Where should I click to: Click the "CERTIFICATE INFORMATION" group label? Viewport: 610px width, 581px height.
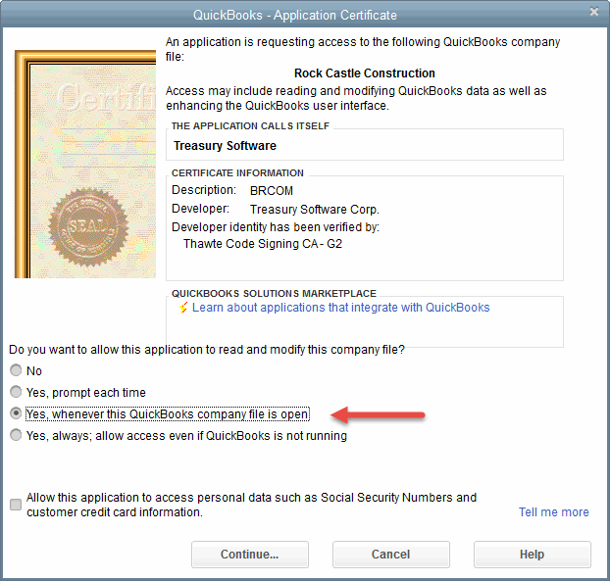237,173
